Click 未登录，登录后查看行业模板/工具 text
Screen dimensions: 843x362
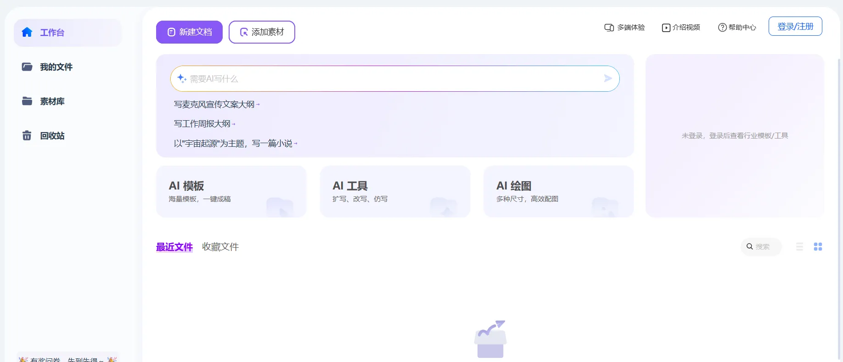[735, 136]
